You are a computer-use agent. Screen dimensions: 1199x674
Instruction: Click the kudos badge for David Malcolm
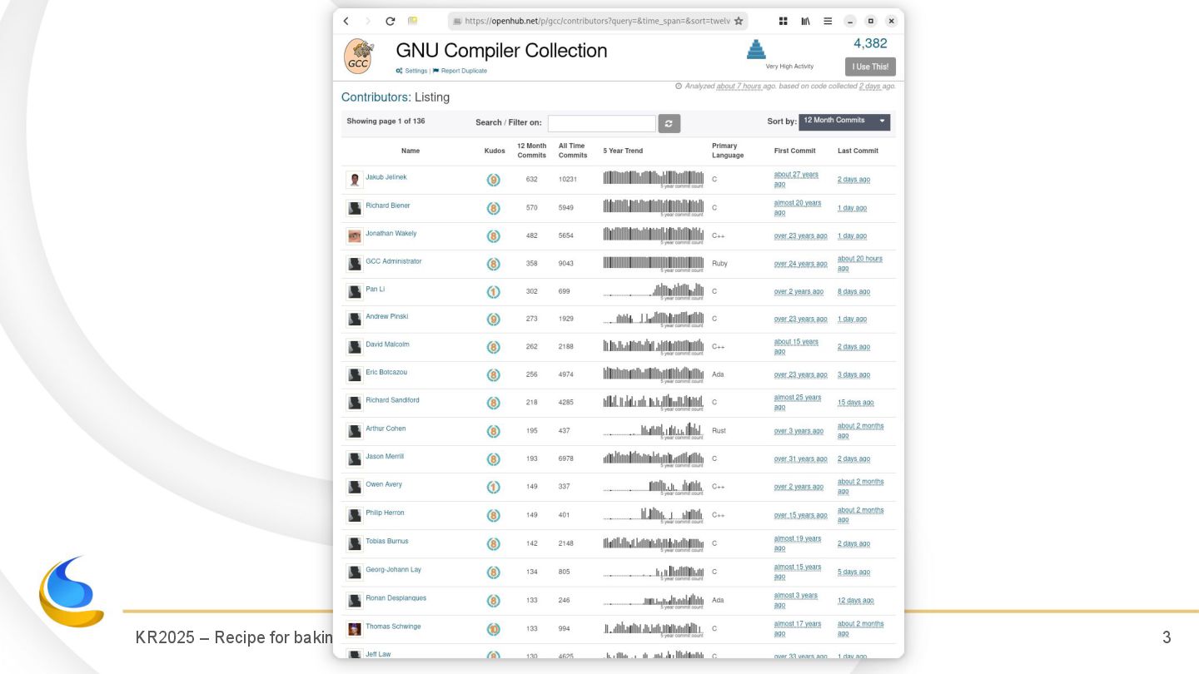[493, 347]
